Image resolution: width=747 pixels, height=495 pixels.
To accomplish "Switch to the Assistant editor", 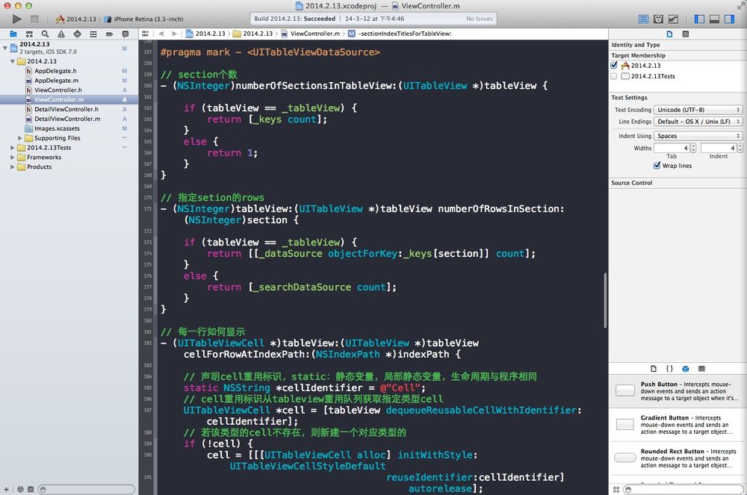I will tap(658, 19).
